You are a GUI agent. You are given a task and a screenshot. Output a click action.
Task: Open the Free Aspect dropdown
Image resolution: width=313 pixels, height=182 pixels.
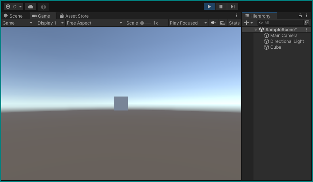95,23
